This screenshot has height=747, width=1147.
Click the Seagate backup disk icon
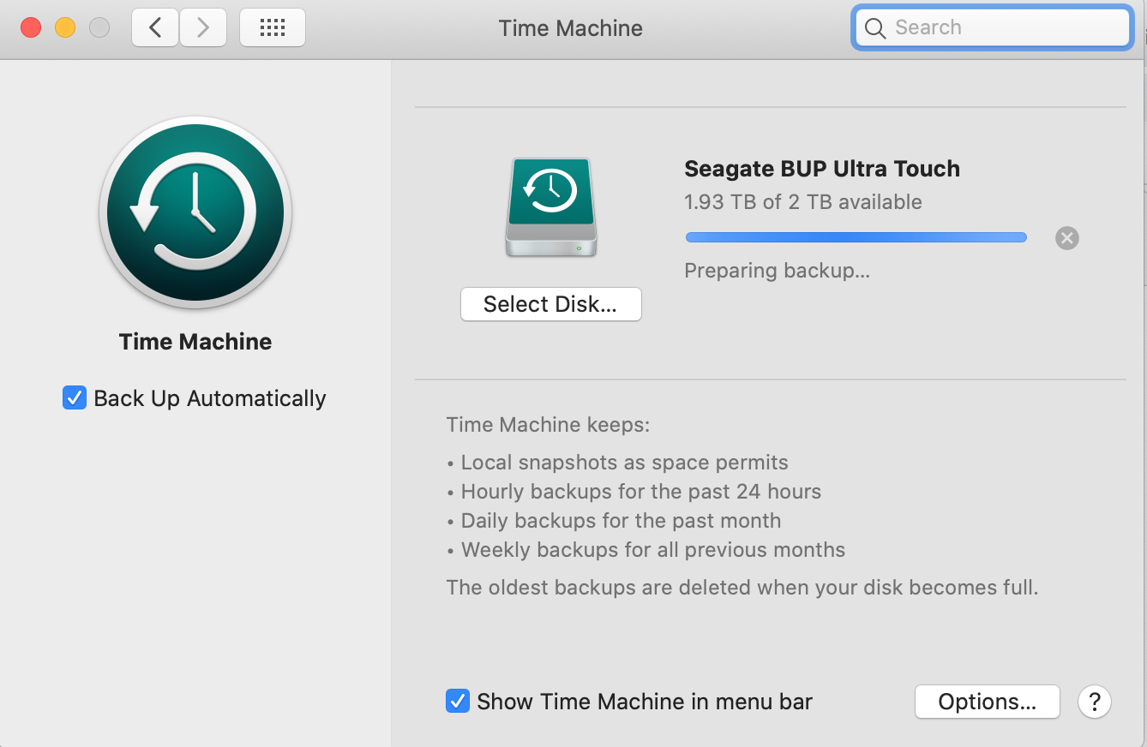(x=550, y=206)
